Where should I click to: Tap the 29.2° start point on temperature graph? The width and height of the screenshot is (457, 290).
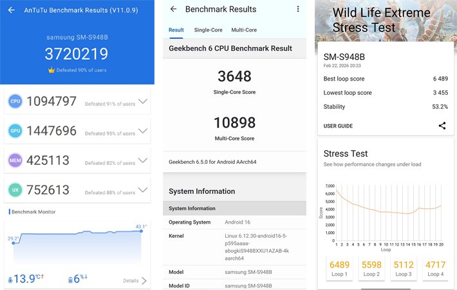[x=14, y=243]
